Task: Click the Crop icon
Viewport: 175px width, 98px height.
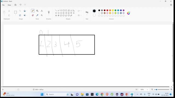Action: click(20, 11)
